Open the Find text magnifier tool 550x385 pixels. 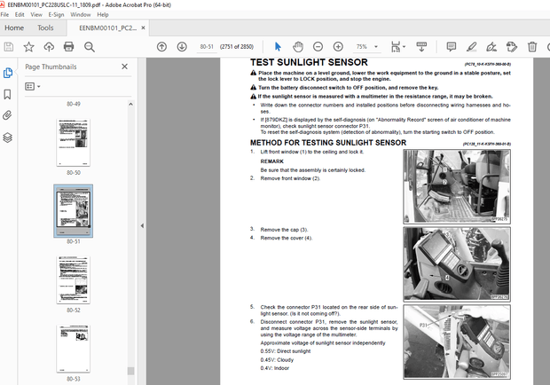coord(90,47)
